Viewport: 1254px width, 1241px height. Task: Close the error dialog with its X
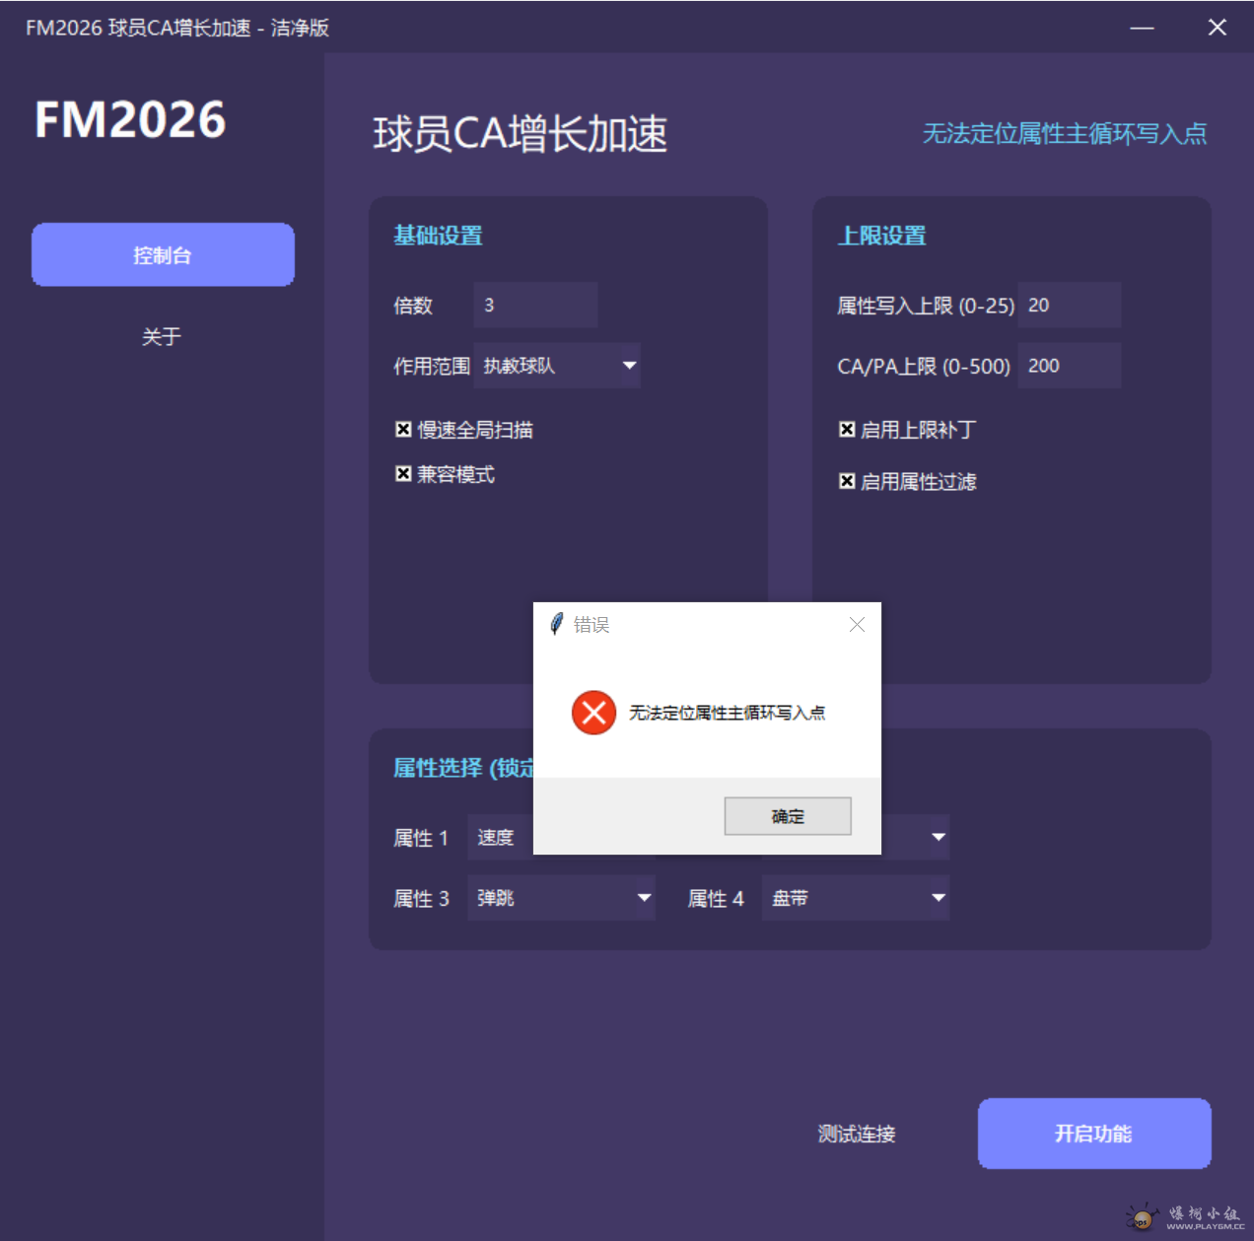coord(856,624)
